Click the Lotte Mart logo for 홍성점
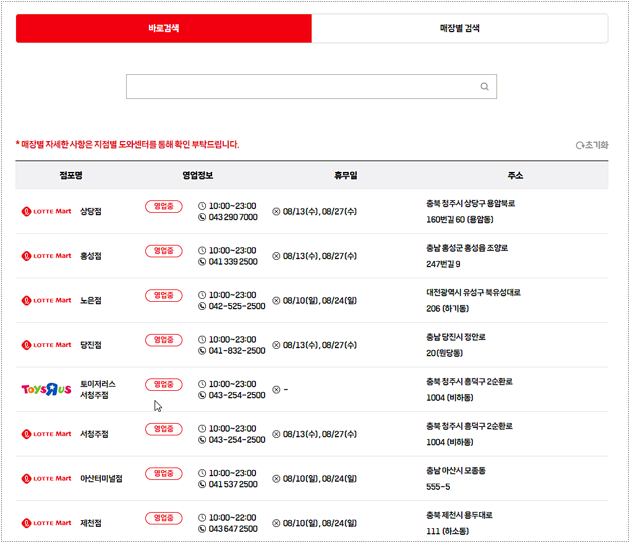 (46, 256)
